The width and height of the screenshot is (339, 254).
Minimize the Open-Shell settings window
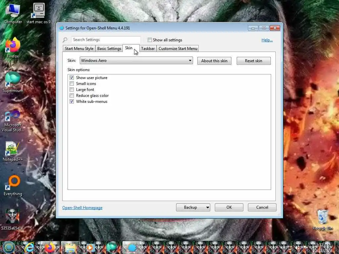(x=253, y=28)
